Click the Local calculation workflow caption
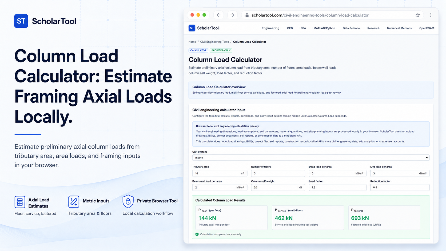 tap(148, 213)
